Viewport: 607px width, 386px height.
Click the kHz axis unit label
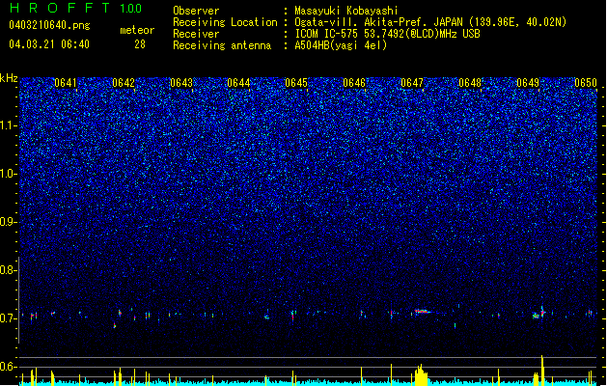pyautogui.click(x=9, y=78)
